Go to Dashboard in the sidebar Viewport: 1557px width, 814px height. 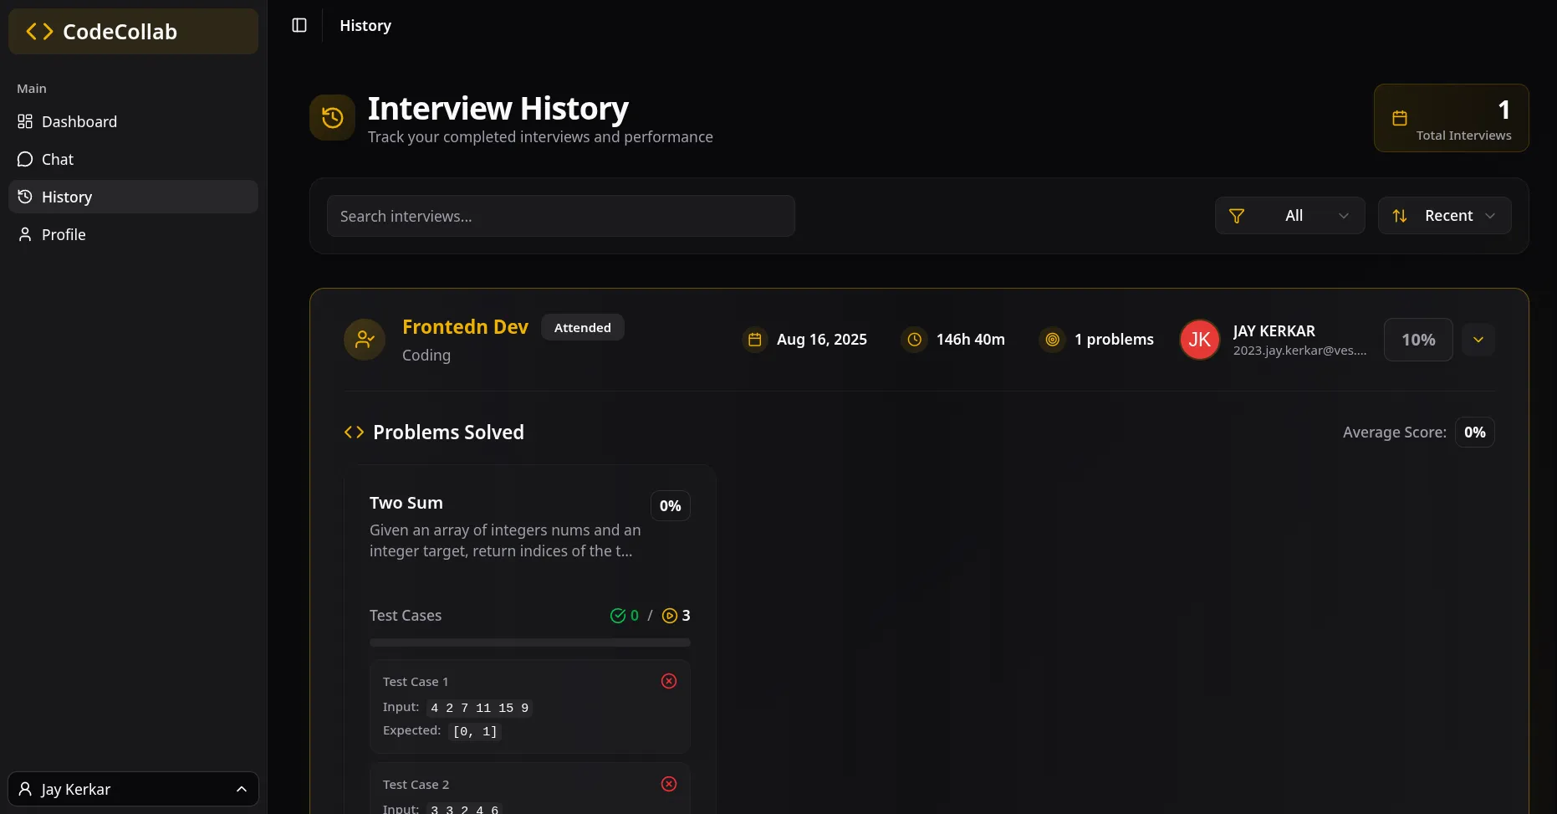pyautogui.click(x=79, y=122)
